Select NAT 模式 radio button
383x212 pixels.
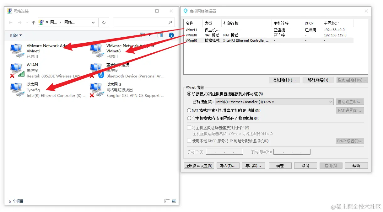tap(189, 110)
